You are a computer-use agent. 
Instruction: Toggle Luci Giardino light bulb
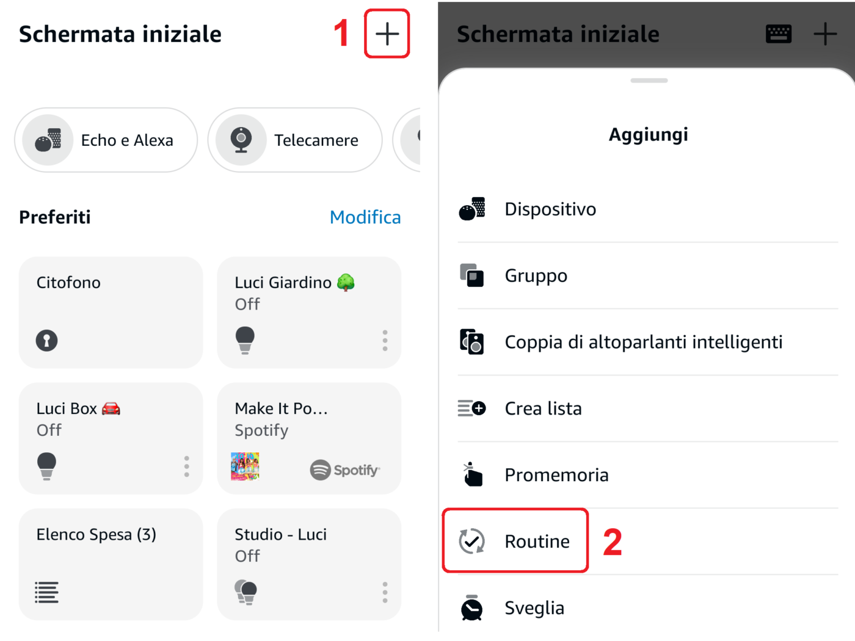pyautogui.click(x=245, y=340)
